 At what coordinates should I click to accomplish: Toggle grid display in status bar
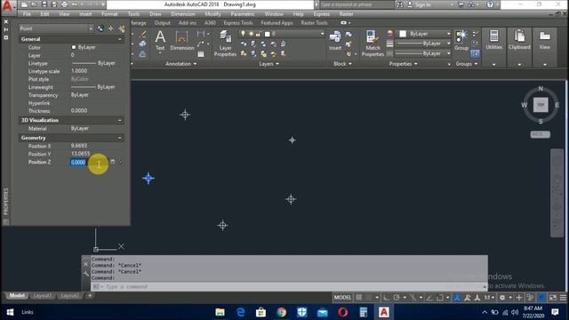[359, 298]
